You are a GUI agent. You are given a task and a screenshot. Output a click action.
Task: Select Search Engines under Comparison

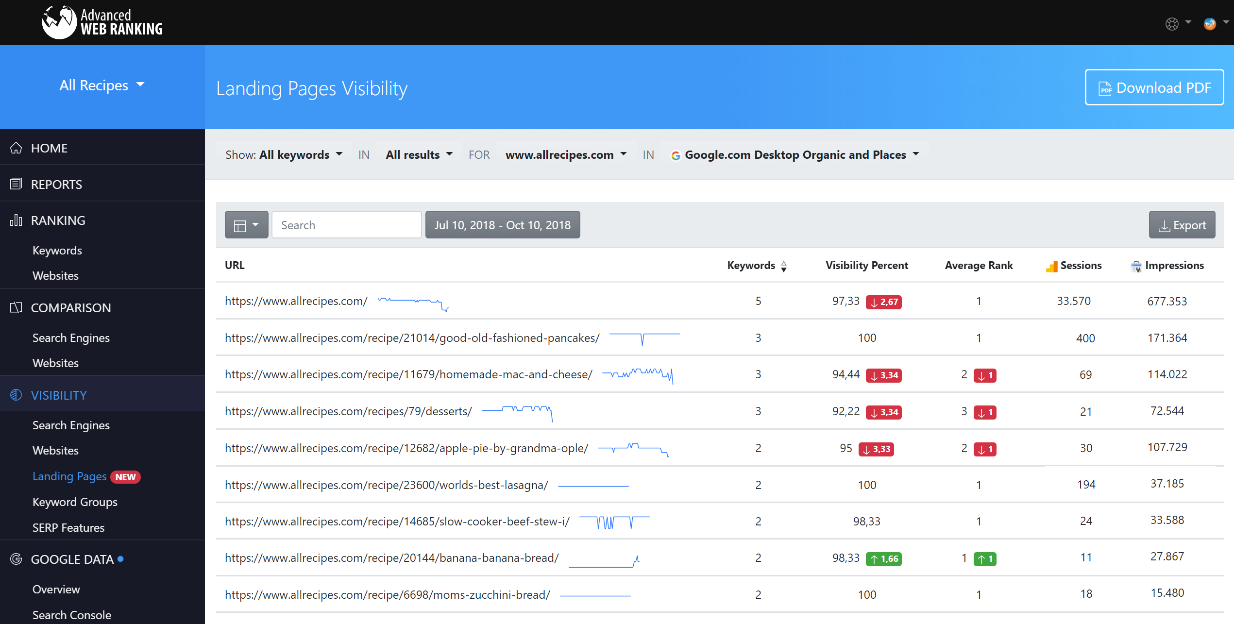(x=71, y=337)
